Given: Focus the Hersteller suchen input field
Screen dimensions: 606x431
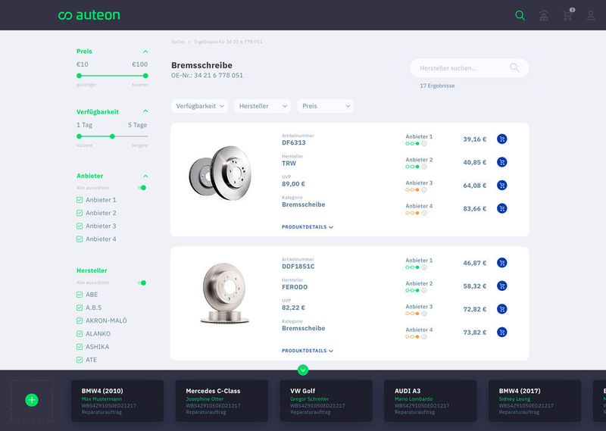Looking at the screenshot, I should [x=469, y=68].
